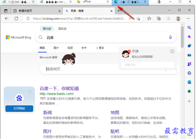The image size is (196, 139).
Task: Open the 贴吧 sublink
Action: pos(115,132)
